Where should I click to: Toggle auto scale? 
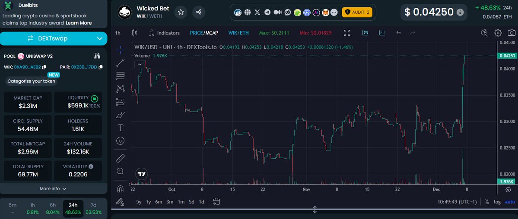(x=510, y=202)
